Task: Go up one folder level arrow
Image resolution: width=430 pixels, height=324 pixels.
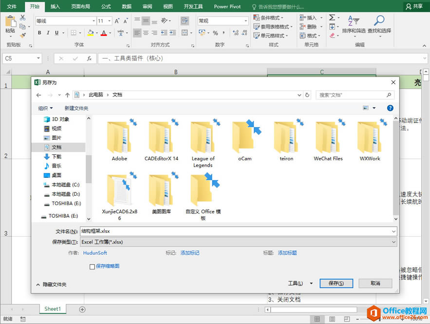Action: click(68, 95)
